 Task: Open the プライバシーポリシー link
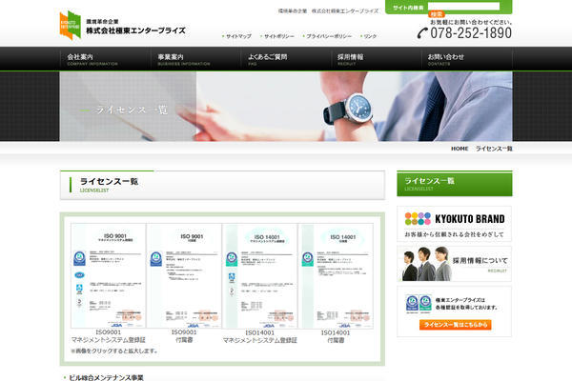[329, 36]
